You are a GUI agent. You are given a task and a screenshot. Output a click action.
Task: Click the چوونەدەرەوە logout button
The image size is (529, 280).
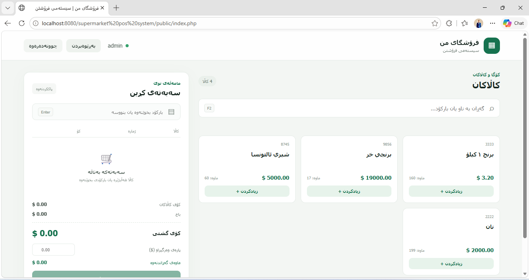(x=43, y=46)
